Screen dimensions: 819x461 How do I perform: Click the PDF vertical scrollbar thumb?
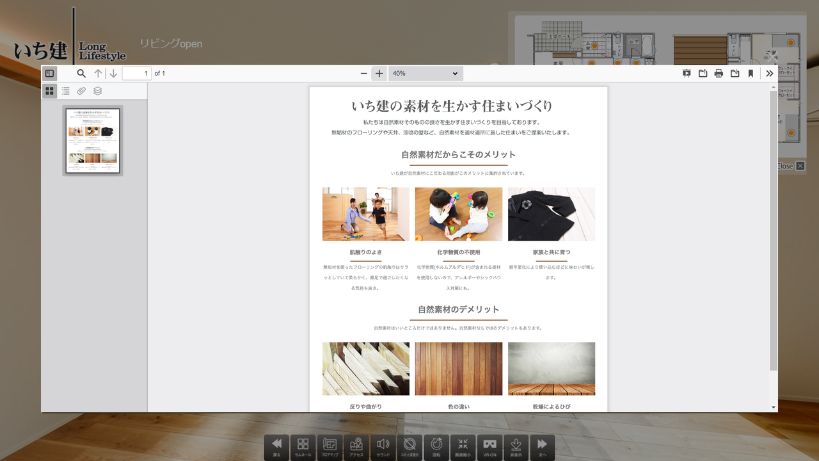tap(774, 230)
